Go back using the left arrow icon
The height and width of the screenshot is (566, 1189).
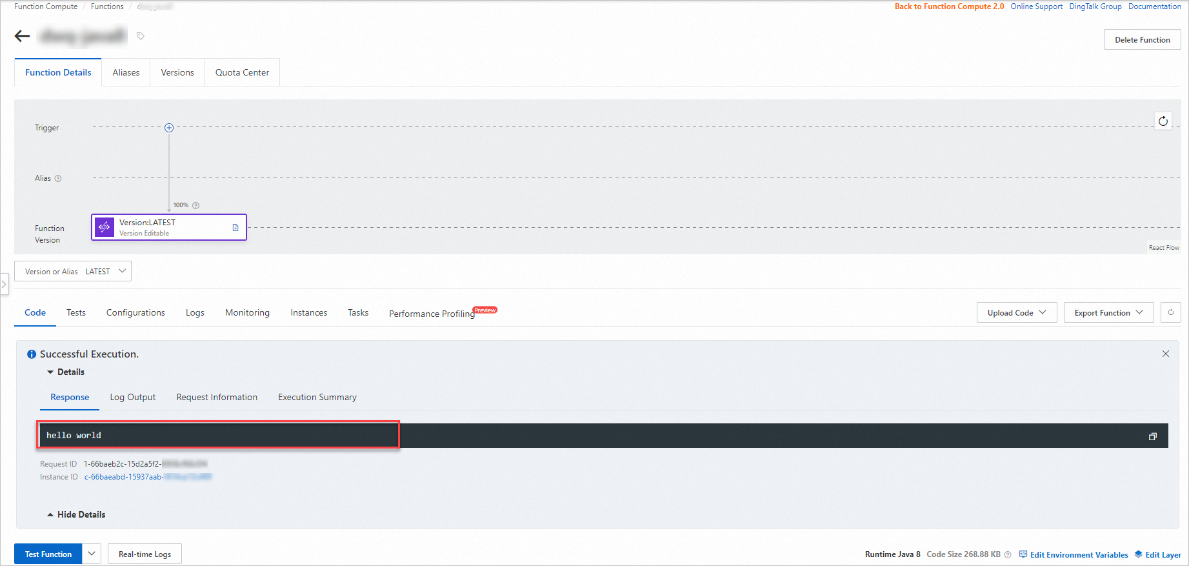tap(23, 36)
